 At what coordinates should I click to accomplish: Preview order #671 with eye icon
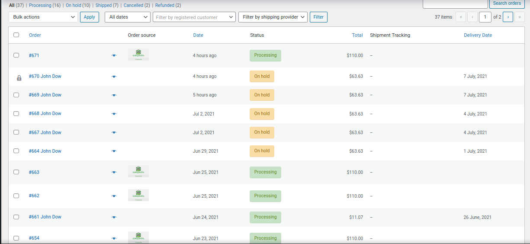114,55
